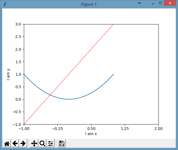The width and height of the screenshot is (178, 150).
Task: Click the y-axis tick label −1.0
Action: pos(17,125)
